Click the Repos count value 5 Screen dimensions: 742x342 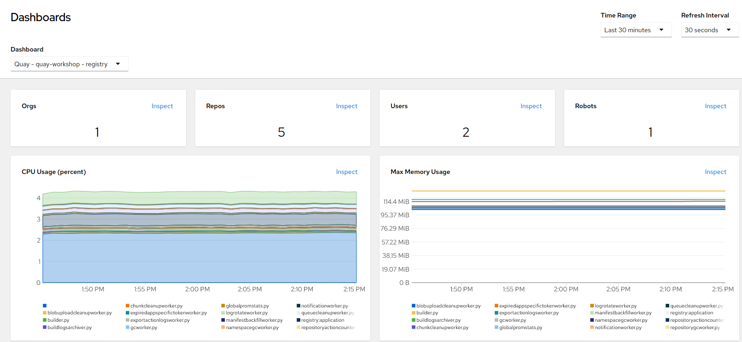tap(281, 133)
